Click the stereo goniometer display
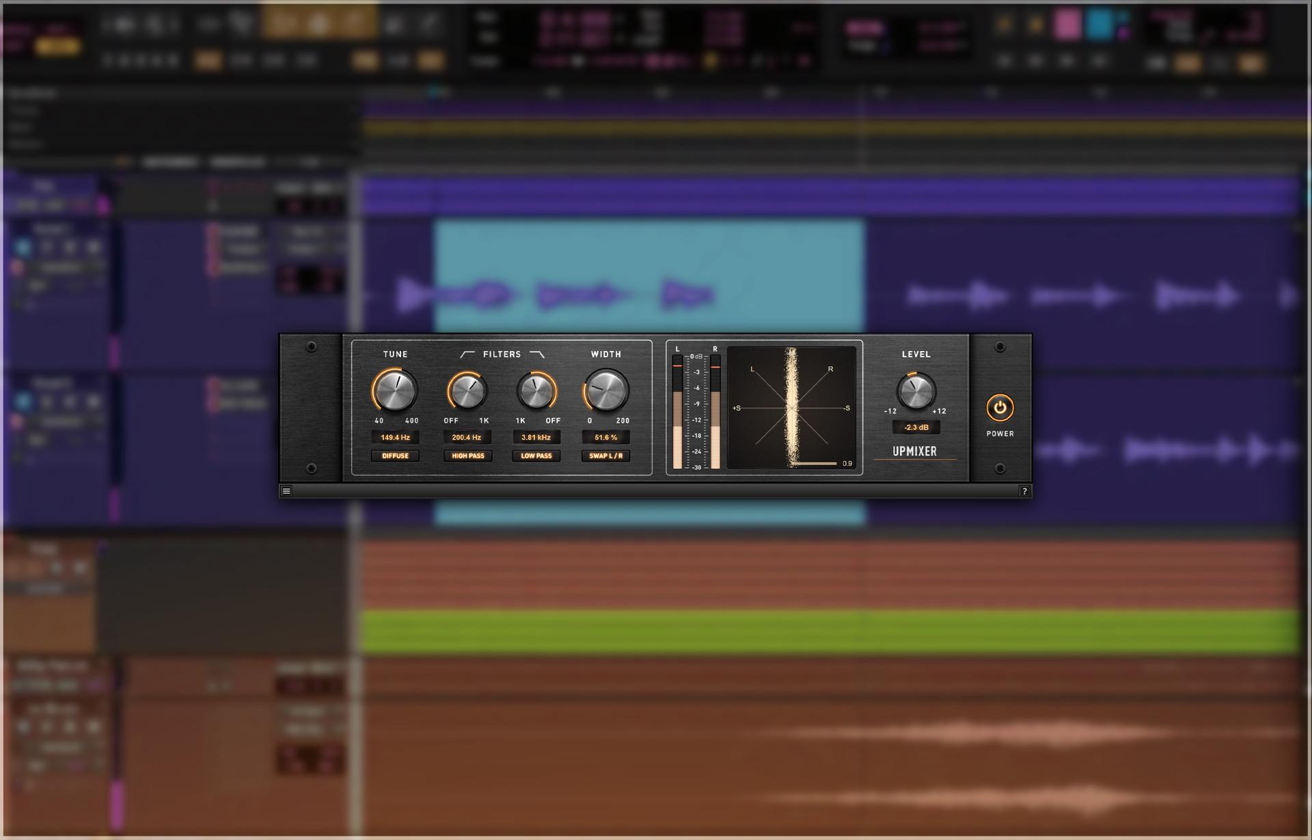This screenshot has width=1312, height=840. 791,408
